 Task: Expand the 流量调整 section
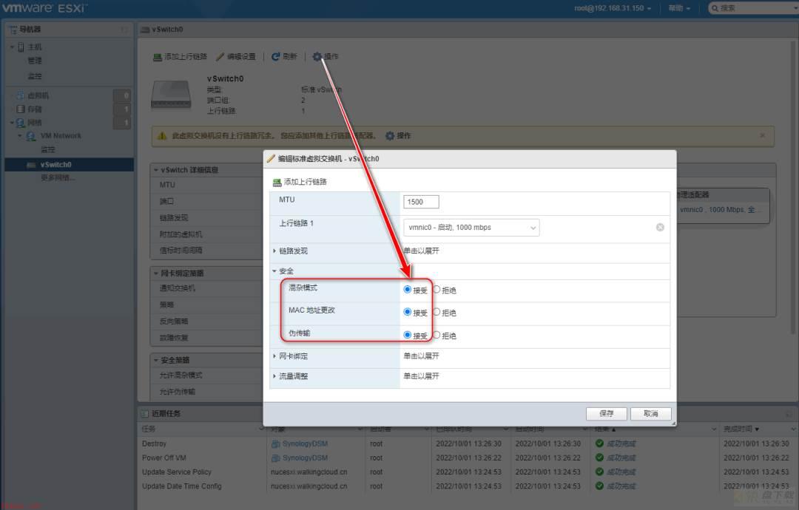[x=274, y=376]
